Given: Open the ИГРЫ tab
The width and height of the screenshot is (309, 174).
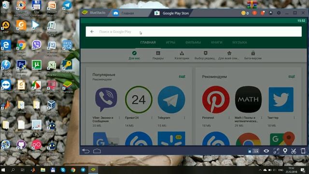Looking at the screenshot, I should (x=170, y=43).
